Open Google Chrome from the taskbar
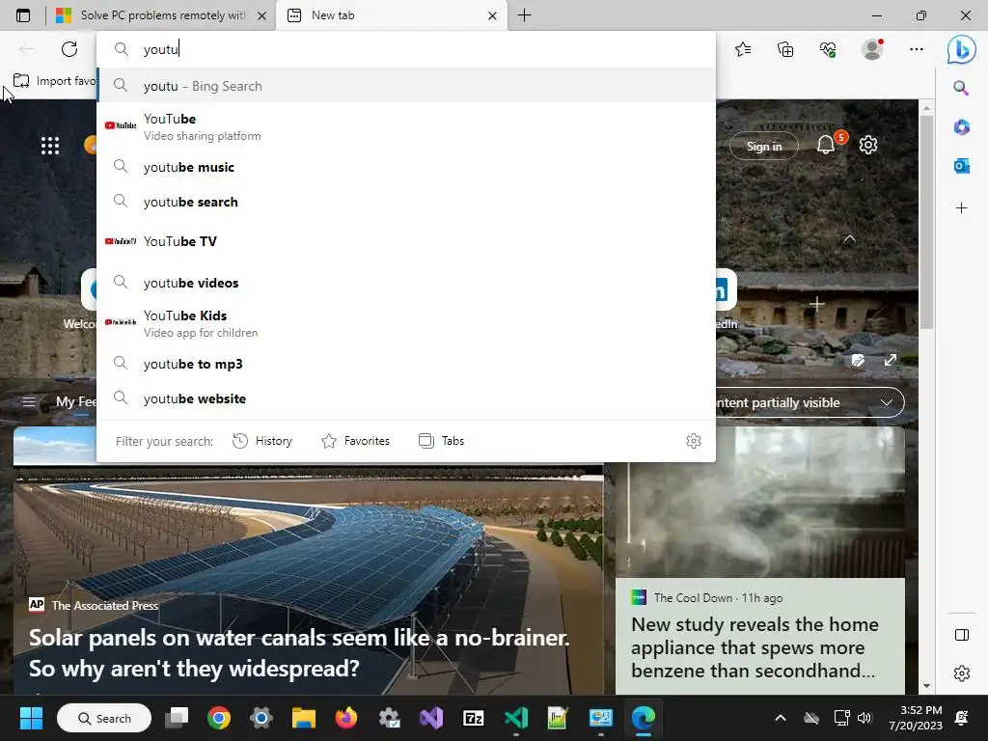988x741 pixels. (x=219, y=718)
